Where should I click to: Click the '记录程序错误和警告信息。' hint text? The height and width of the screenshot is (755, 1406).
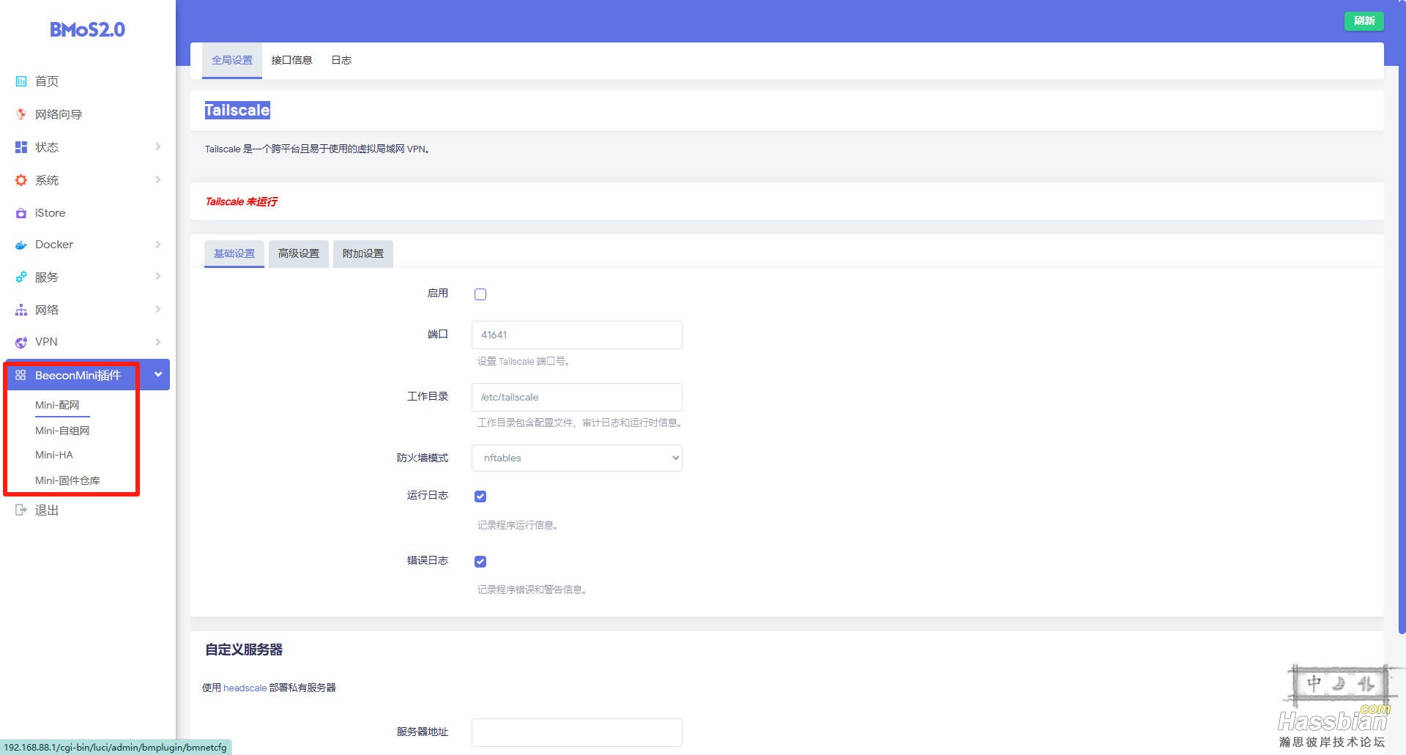[532, 590]
